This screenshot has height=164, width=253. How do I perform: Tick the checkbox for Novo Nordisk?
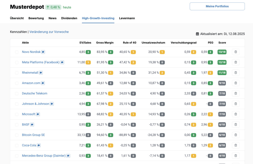pyautogui.click(x=17, y=52)
